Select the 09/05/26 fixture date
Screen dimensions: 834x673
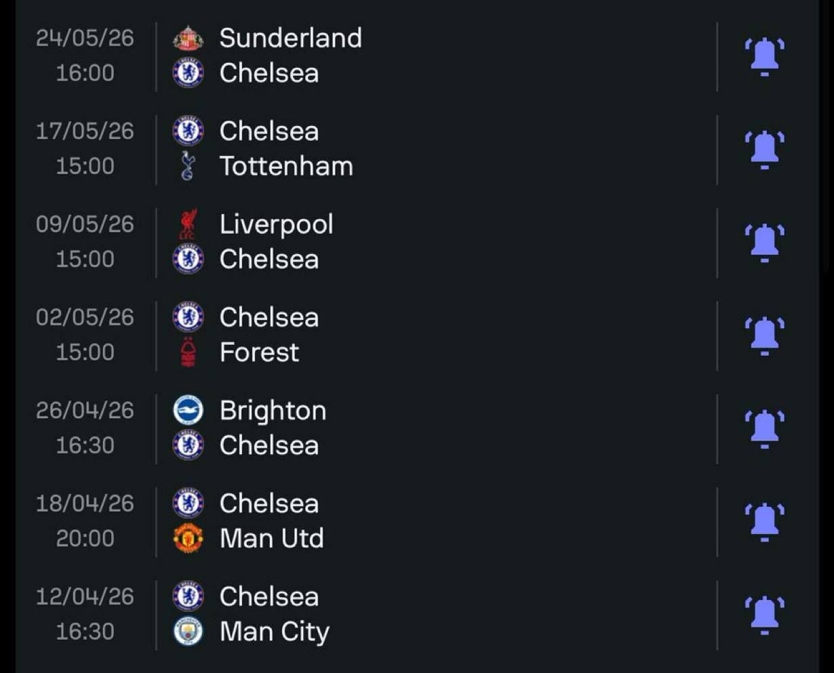tap(85, 224)
